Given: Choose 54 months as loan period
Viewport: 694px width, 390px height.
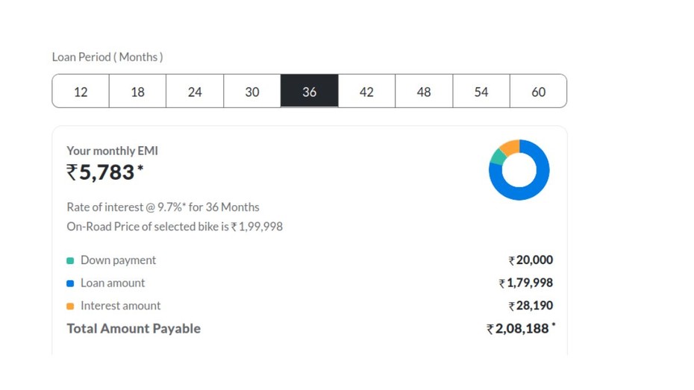Looking at the screenshot, I should coord(481,92).
